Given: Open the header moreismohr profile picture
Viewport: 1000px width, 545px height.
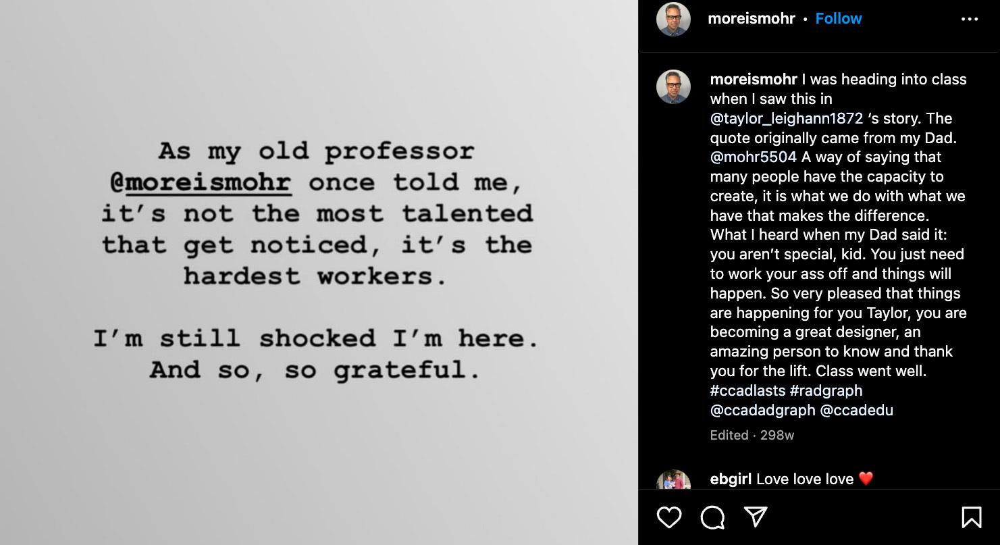Looking at the screenshot, I should tap(673, 19).
